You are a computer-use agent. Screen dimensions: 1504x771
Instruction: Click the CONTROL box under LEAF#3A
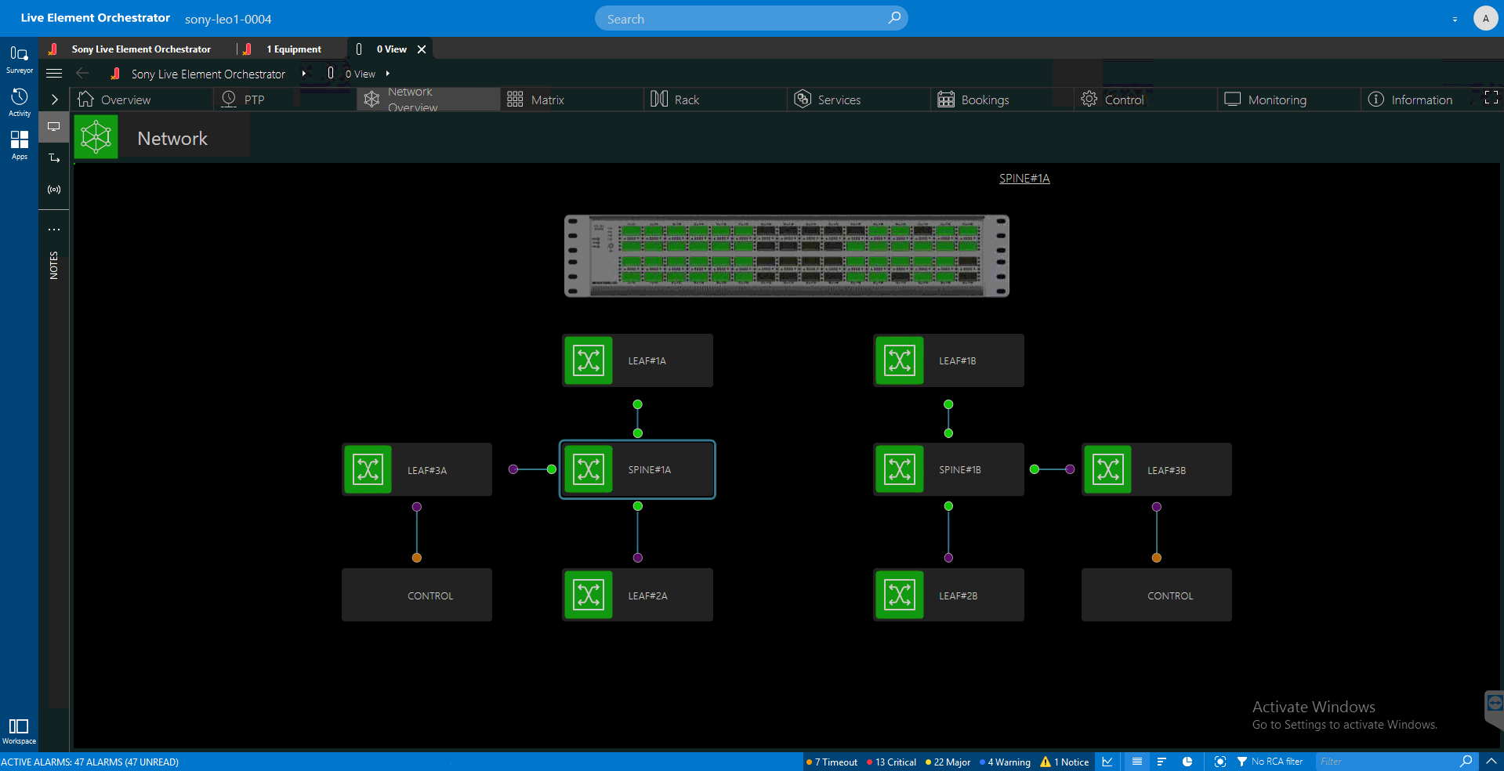click(417, 595)
